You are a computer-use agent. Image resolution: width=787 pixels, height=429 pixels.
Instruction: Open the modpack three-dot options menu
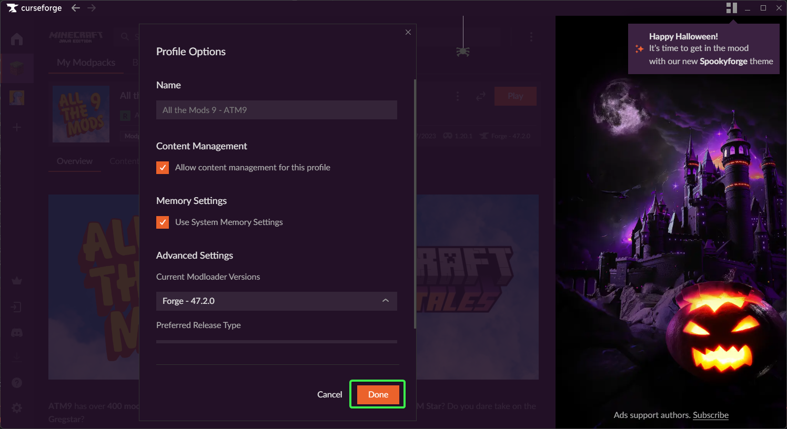458,96
